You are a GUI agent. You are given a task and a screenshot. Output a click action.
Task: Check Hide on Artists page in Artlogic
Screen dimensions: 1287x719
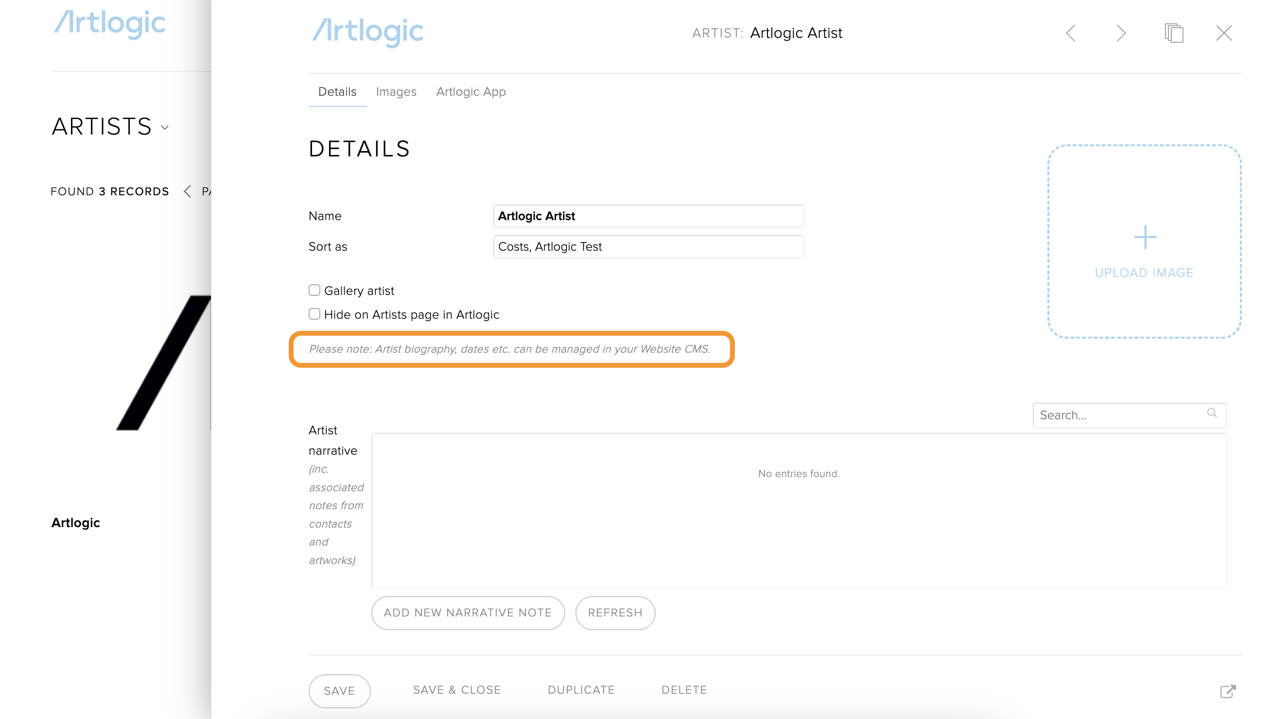(314, 314)
